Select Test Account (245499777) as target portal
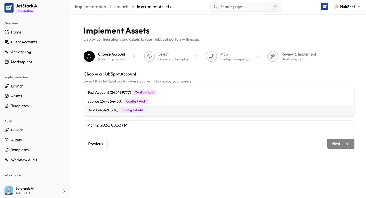The image size is (366, 198). (109, 92)
